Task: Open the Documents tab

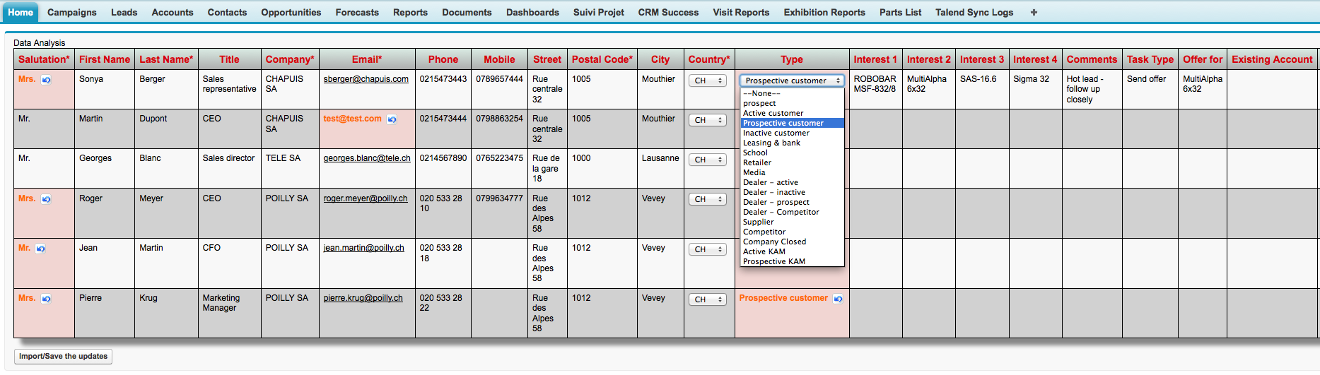Action: (467, 12)
